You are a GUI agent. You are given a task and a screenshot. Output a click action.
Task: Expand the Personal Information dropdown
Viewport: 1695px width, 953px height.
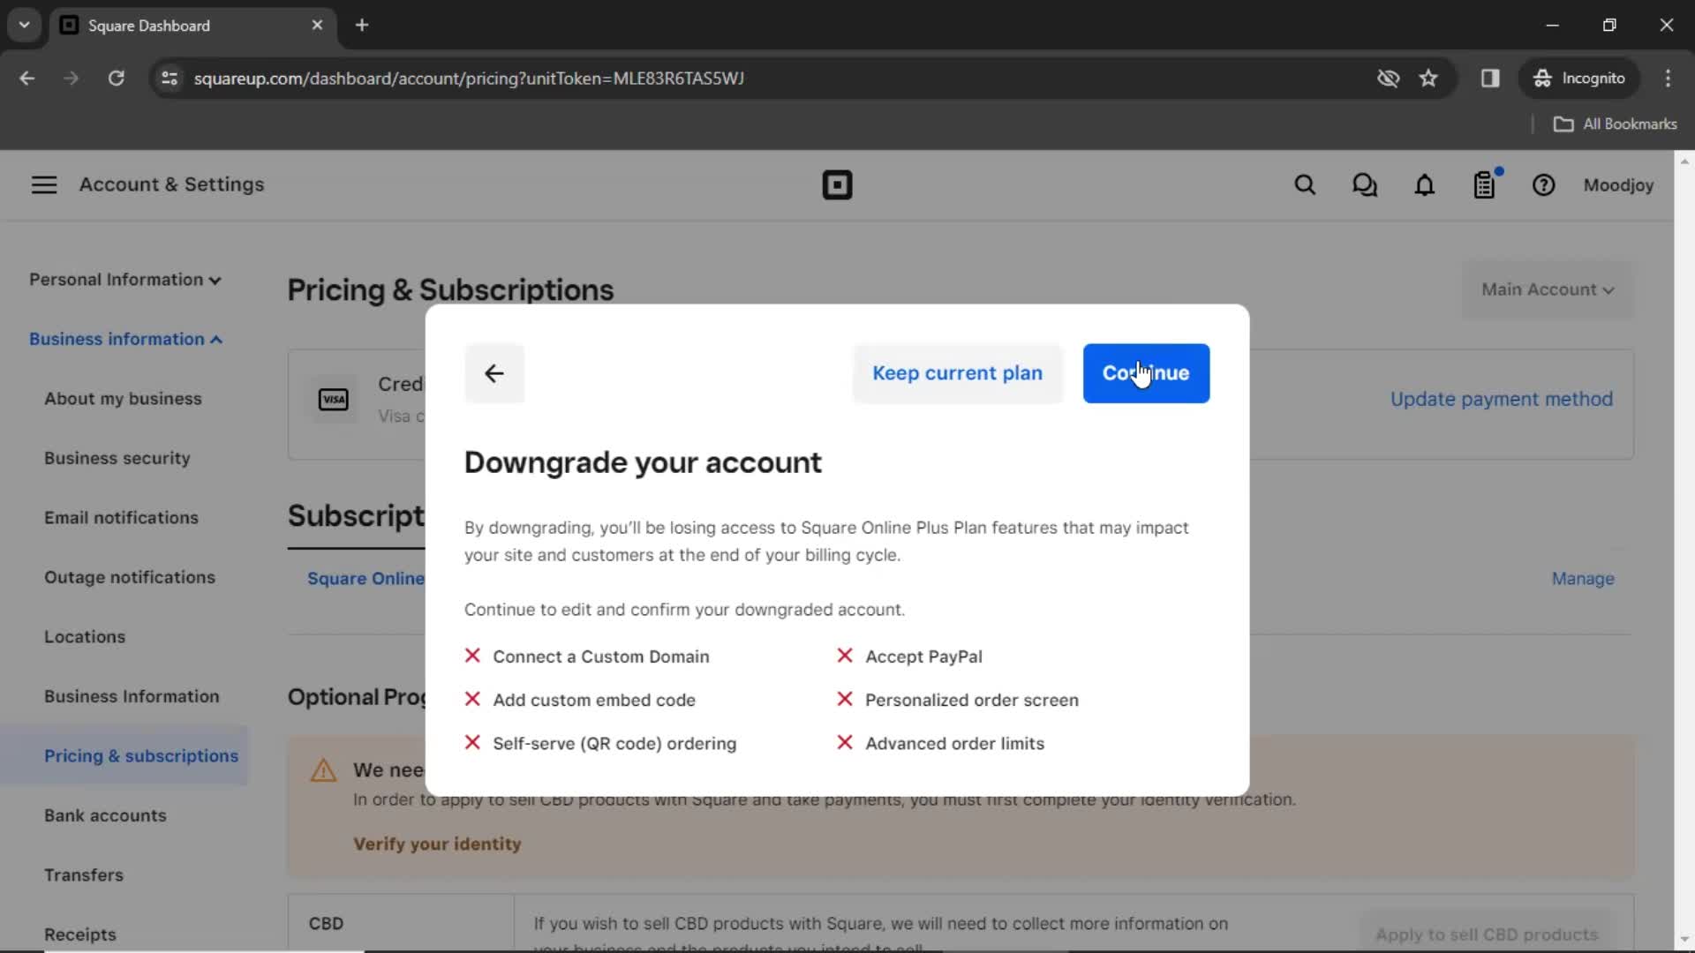(124, 279)
